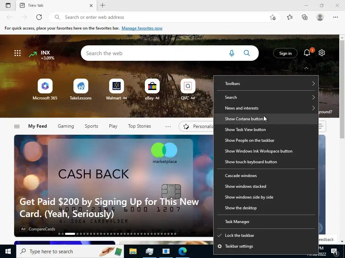Switch to Gaming feed tab

66,126
